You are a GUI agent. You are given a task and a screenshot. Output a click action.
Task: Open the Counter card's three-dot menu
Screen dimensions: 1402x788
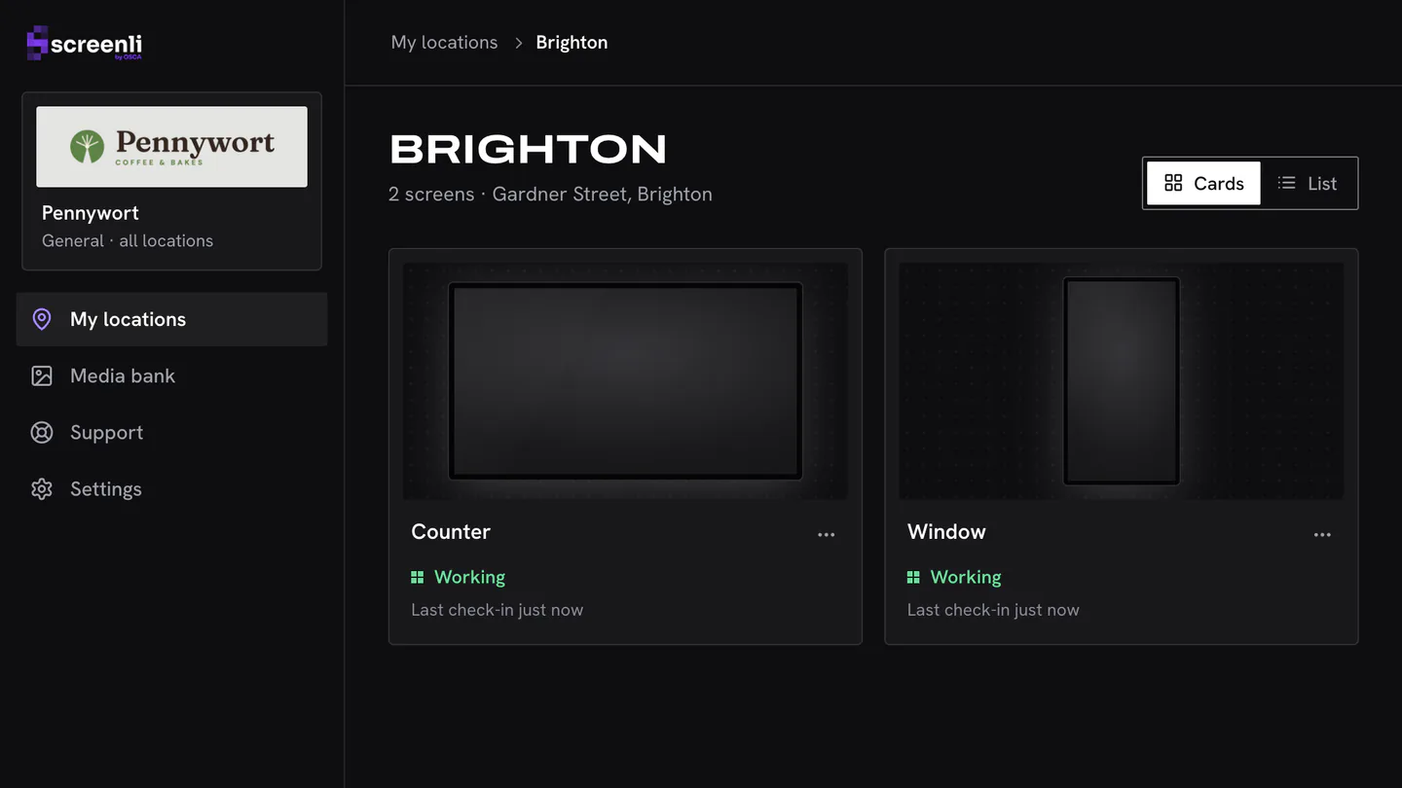[827, 534]
